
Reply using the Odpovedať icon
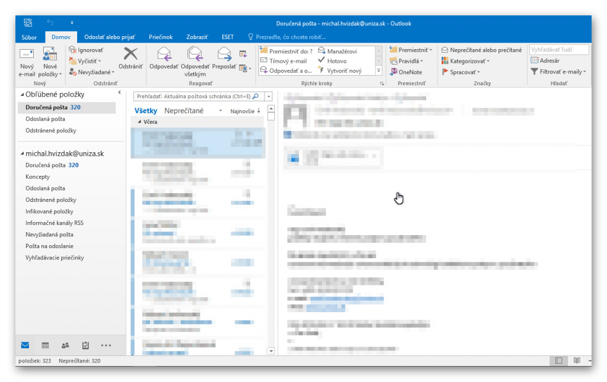[164, 59]
